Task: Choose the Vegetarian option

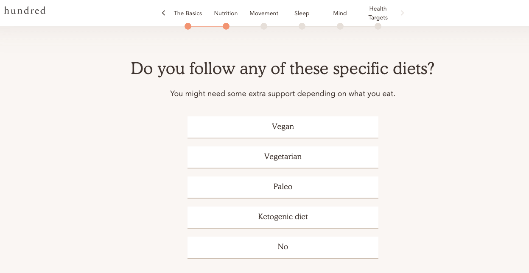Action: point(283,157)
